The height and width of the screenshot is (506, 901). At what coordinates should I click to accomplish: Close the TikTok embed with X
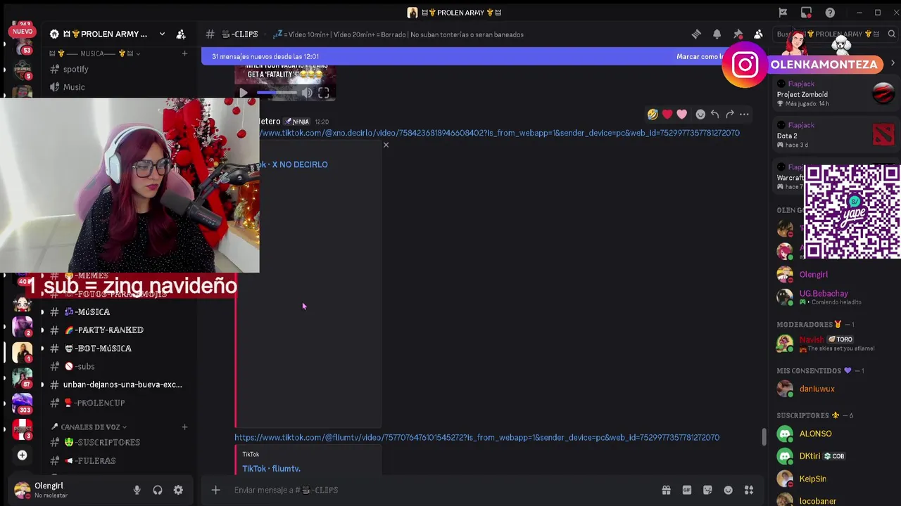coord(386,145)
